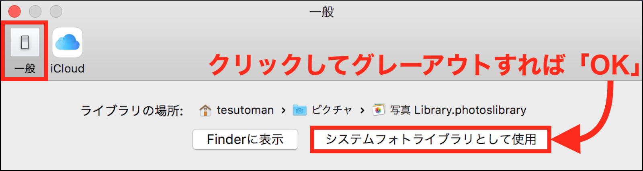
Task: Close the preferences window with red button
Action: [x=15, y=11]
